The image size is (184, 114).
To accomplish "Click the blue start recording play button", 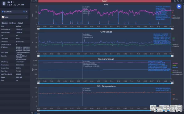I will click(x=179, y=6).
